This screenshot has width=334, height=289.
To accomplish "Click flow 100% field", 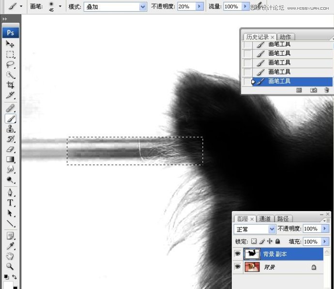I will [x=233, y=7].
